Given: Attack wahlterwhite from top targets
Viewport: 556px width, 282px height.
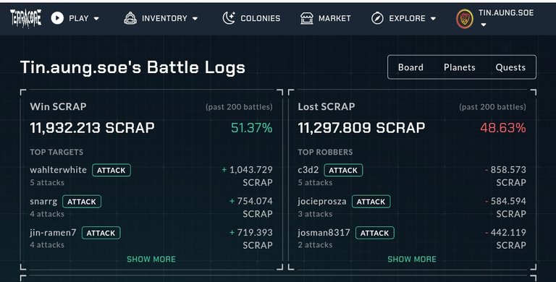Looking at the screenshot, I should pos(111,171).
